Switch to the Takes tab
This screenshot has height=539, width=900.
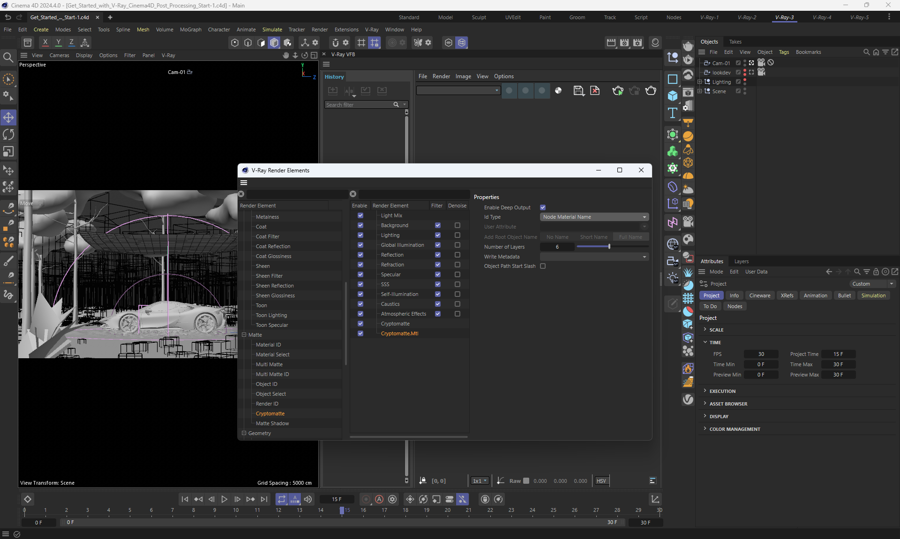click(735, 42)
